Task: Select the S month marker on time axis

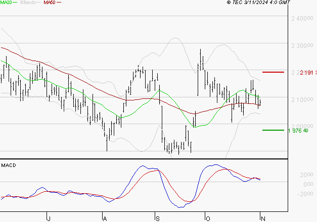Action: tap(157, 218)
